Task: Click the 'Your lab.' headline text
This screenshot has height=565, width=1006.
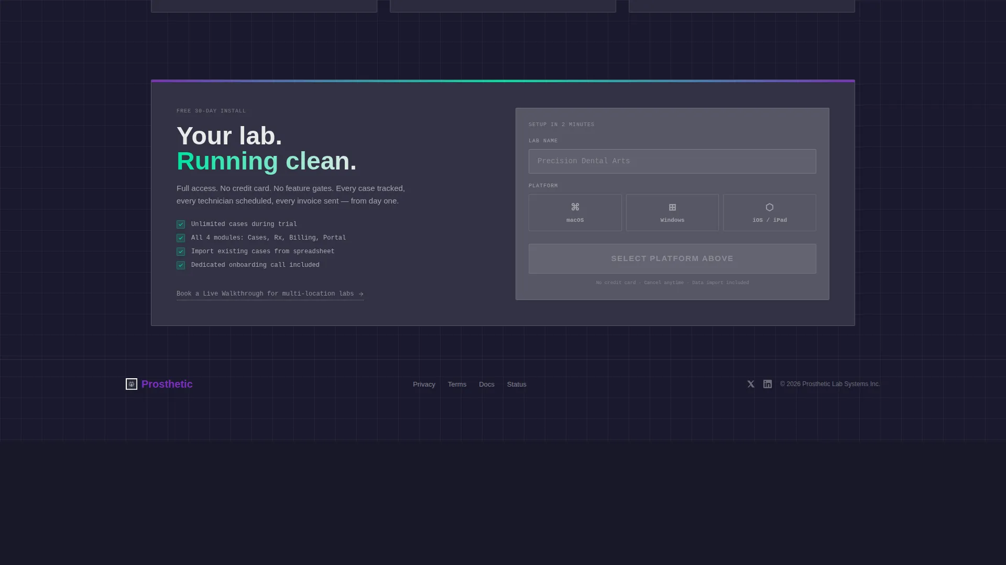Action: (x=229, y=136)
